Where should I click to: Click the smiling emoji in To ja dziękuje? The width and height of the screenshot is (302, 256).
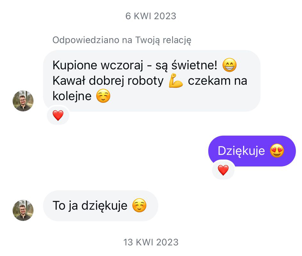pos(139,205)
